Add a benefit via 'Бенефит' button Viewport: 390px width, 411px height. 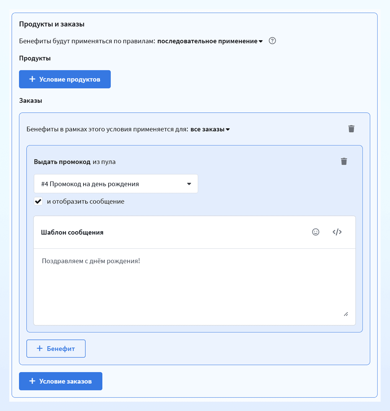(56, 348)
